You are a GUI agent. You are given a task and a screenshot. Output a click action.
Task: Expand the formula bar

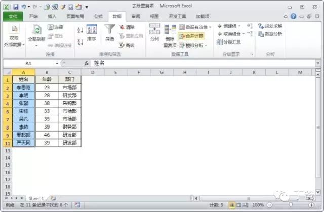pyautogui.click(x=318, y=63)
